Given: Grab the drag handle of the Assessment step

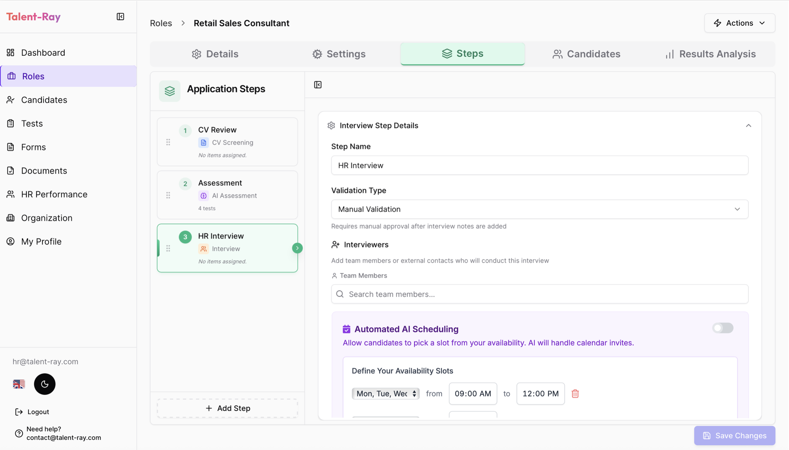Looking at the screenshot, I should [x=168, y=195].
